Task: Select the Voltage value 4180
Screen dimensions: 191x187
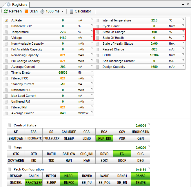Action: [x=63, y=38]
